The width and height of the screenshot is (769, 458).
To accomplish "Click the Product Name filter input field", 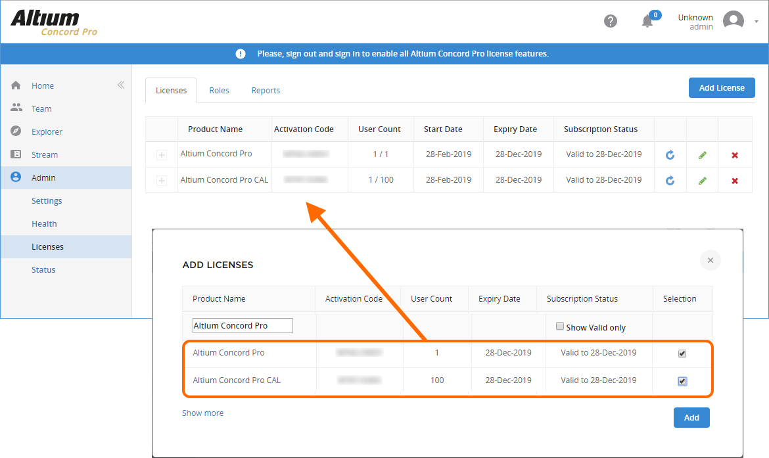I will [x=243, y=326].
